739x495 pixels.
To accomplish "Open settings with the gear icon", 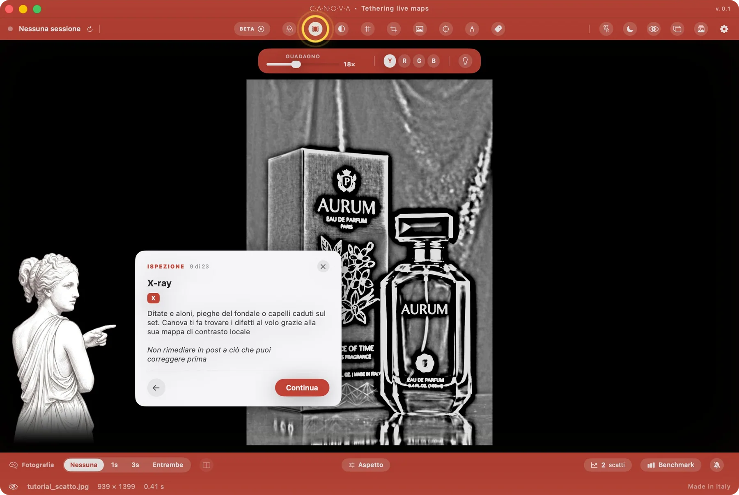I will click(724, 29).
